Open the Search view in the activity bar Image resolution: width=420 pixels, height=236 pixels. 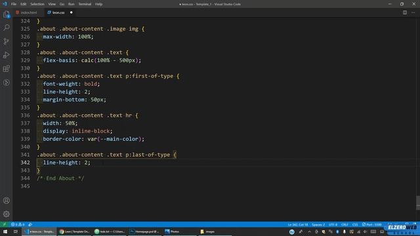[6, 28]
